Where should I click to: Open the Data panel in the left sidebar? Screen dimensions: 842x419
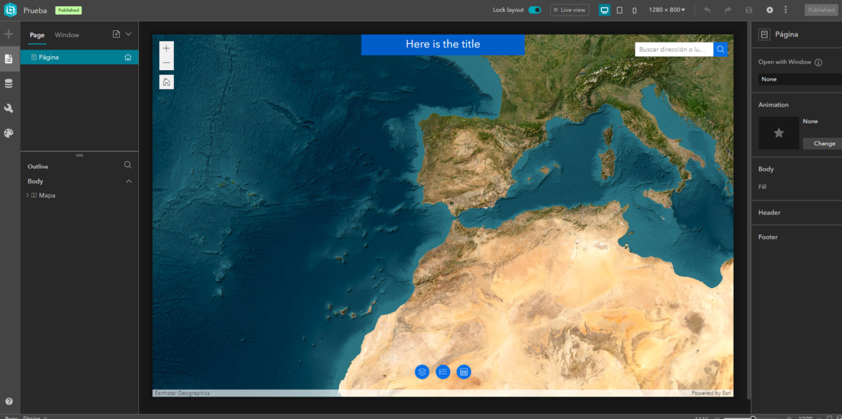(x=9, y=83)
